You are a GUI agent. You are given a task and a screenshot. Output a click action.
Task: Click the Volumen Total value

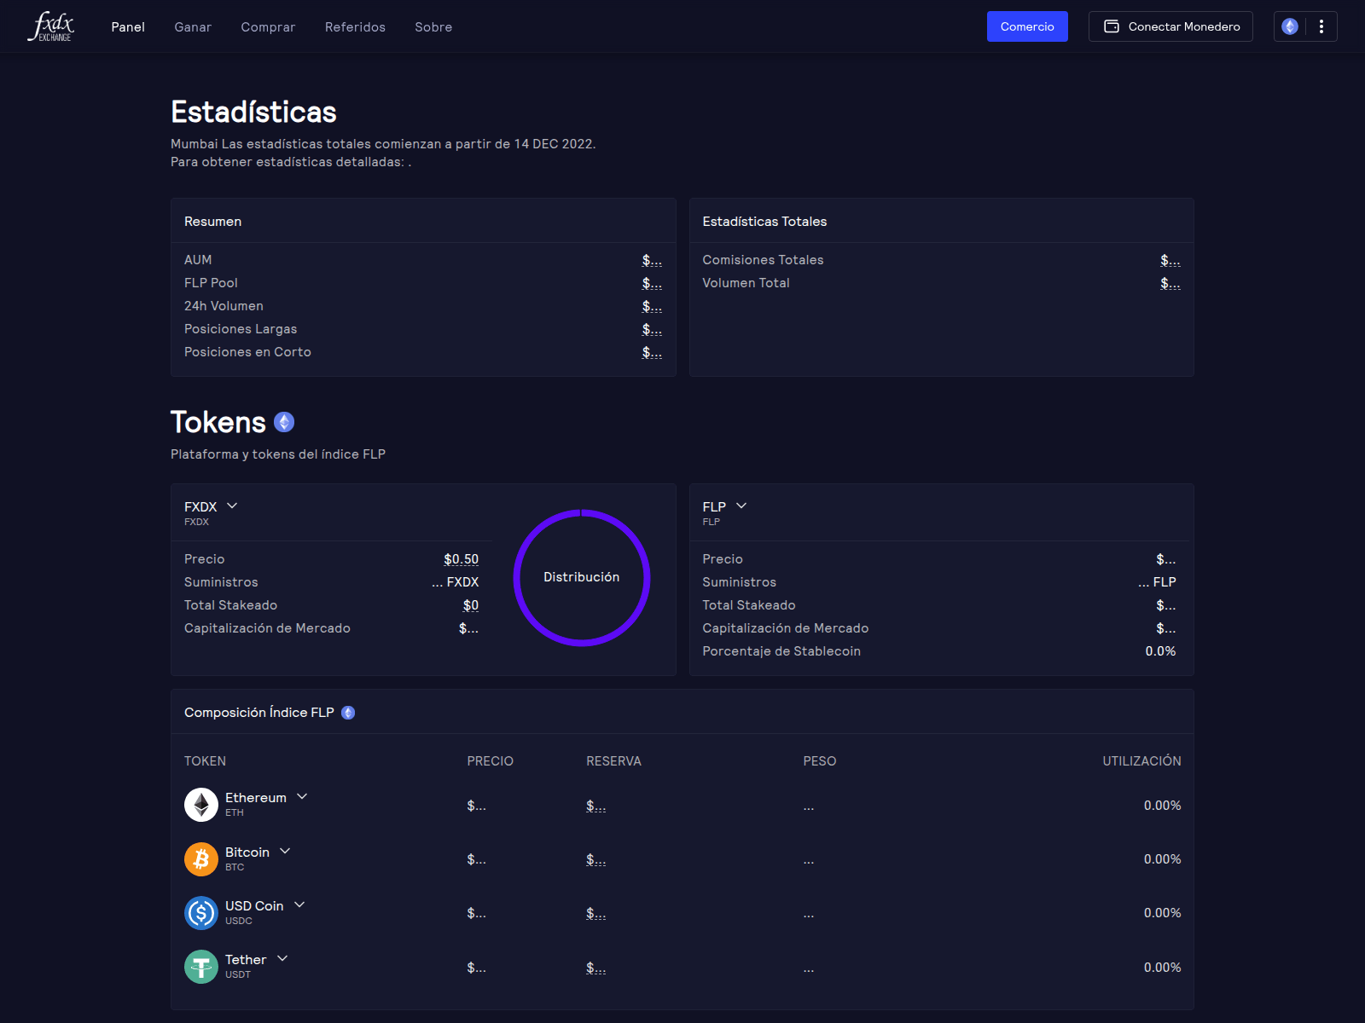[1170, 283]
